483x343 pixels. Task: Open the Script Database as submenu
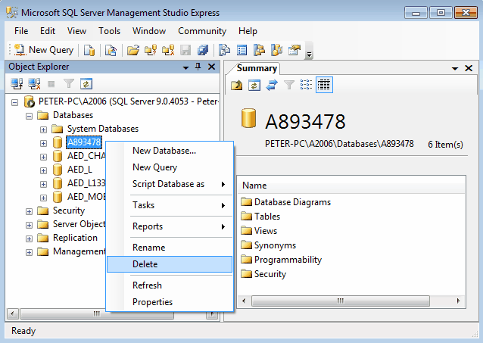point(170,184)
